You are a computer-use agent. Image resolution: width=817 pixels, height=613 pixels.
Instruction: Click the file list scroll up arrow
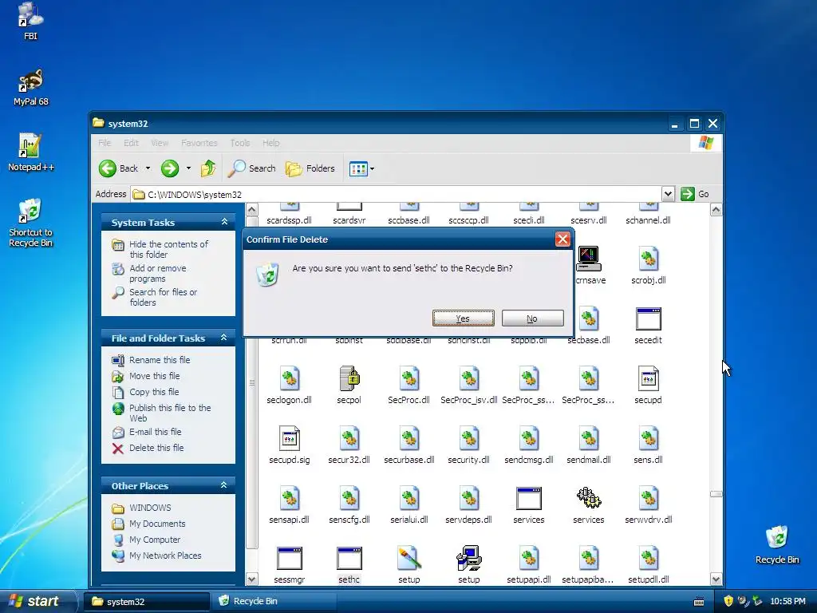pyautogui.click(x=716, y=210)
